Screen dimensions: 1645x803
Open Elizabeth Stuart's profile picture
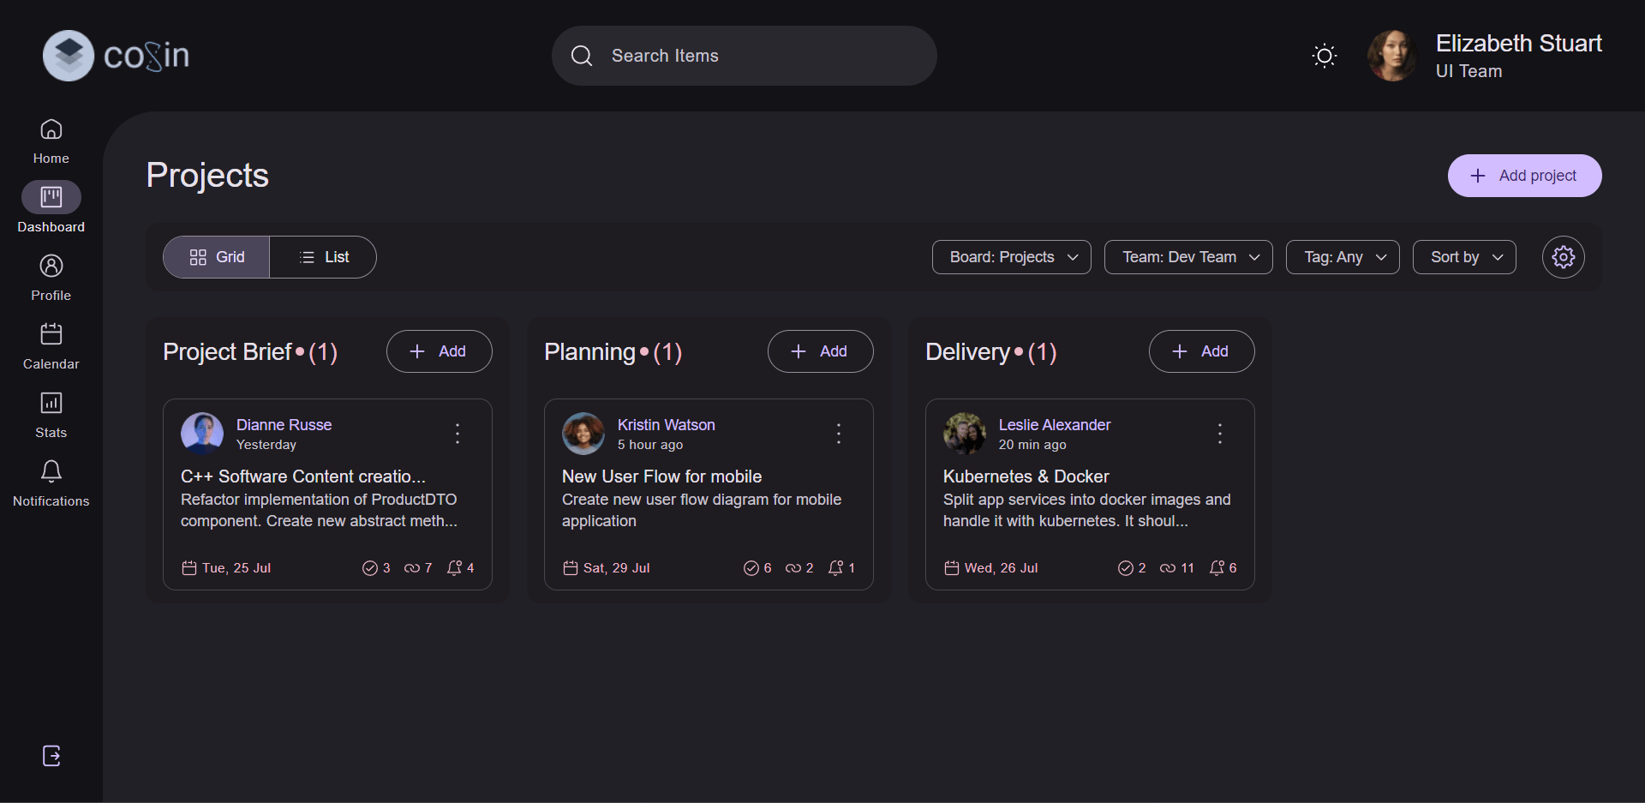1391,55
